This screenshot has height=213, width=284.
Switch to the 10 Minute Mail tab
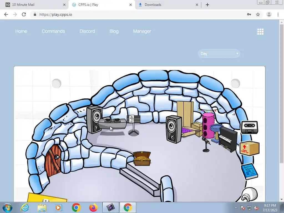pos(34,5)
